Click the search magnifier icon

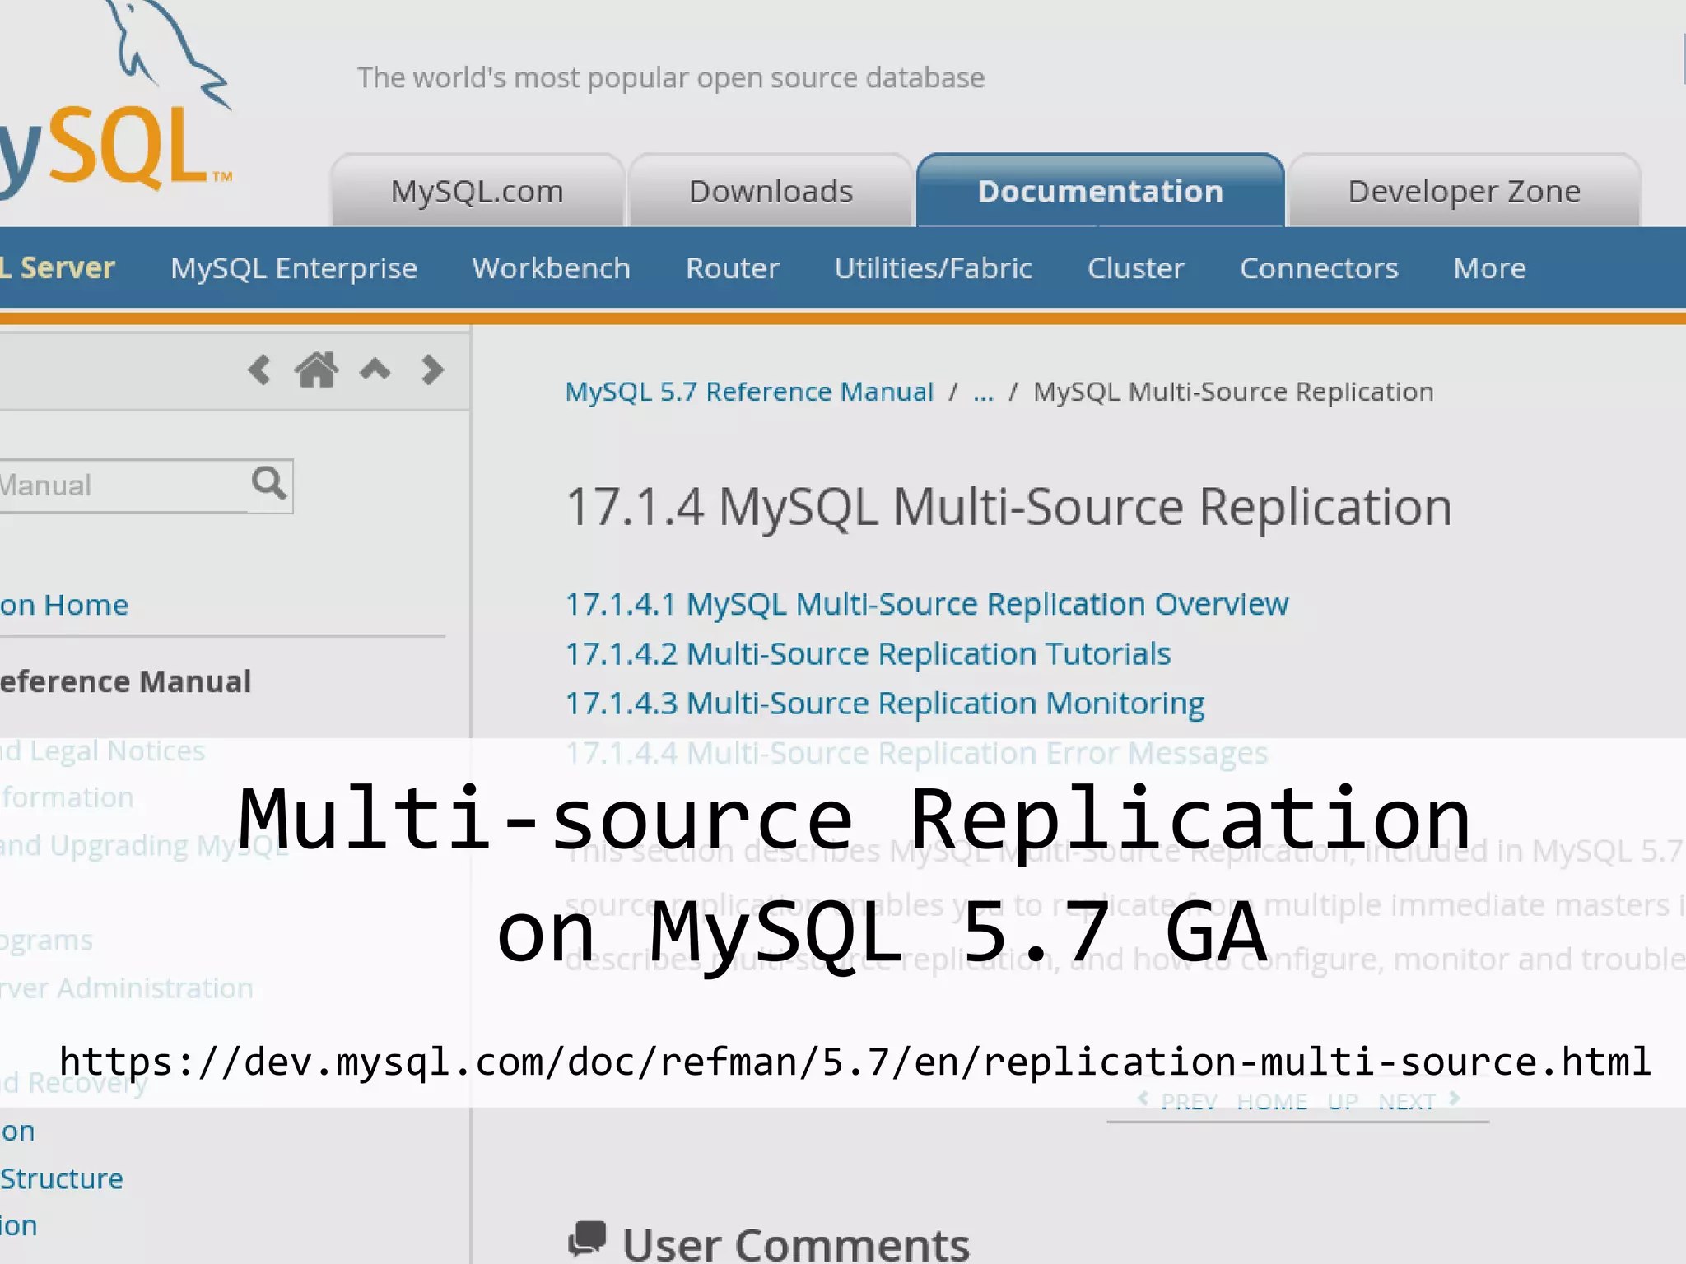pos(269,484)
